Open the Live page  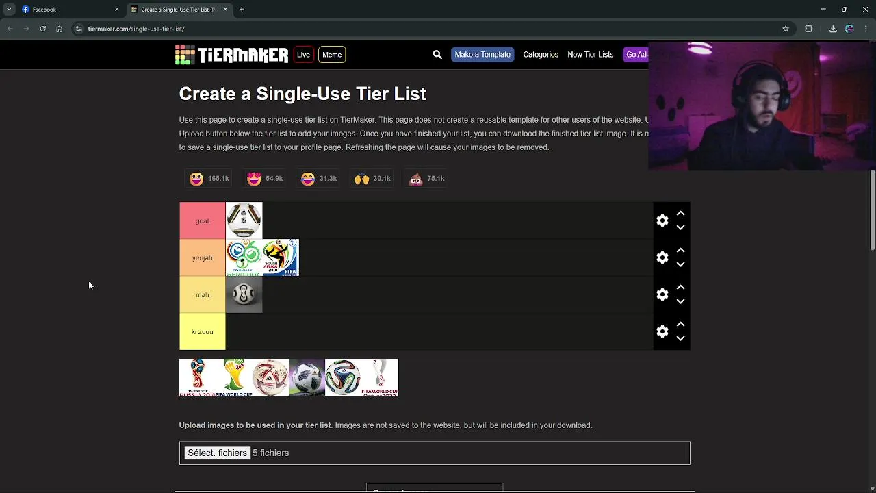click(x=303, y=55)
